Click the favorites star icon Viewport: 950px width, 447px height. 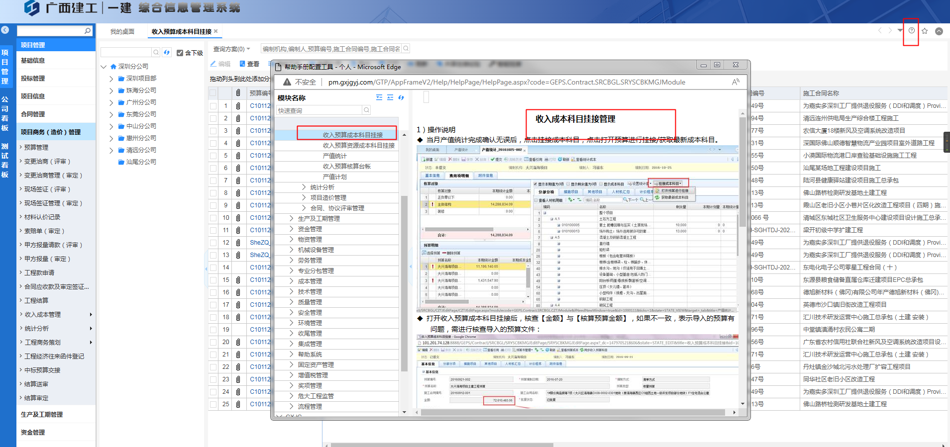[925, 31]
